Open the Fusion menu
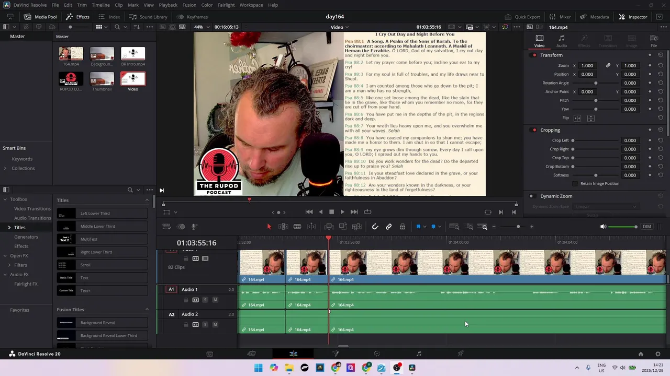 tap(189, 5)
